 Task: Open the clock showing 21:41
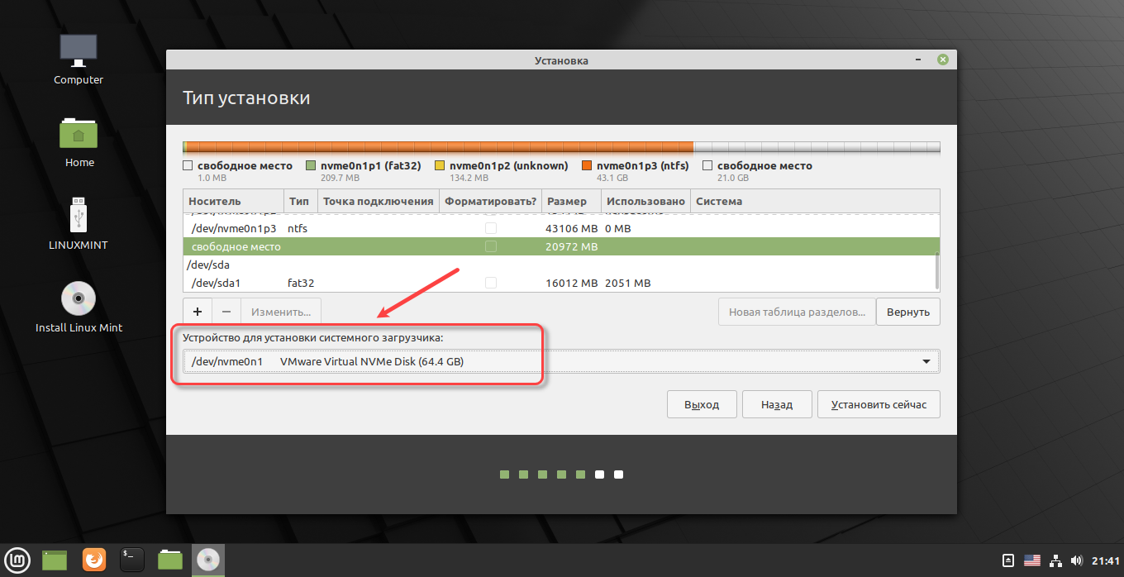coord(1105,560)
